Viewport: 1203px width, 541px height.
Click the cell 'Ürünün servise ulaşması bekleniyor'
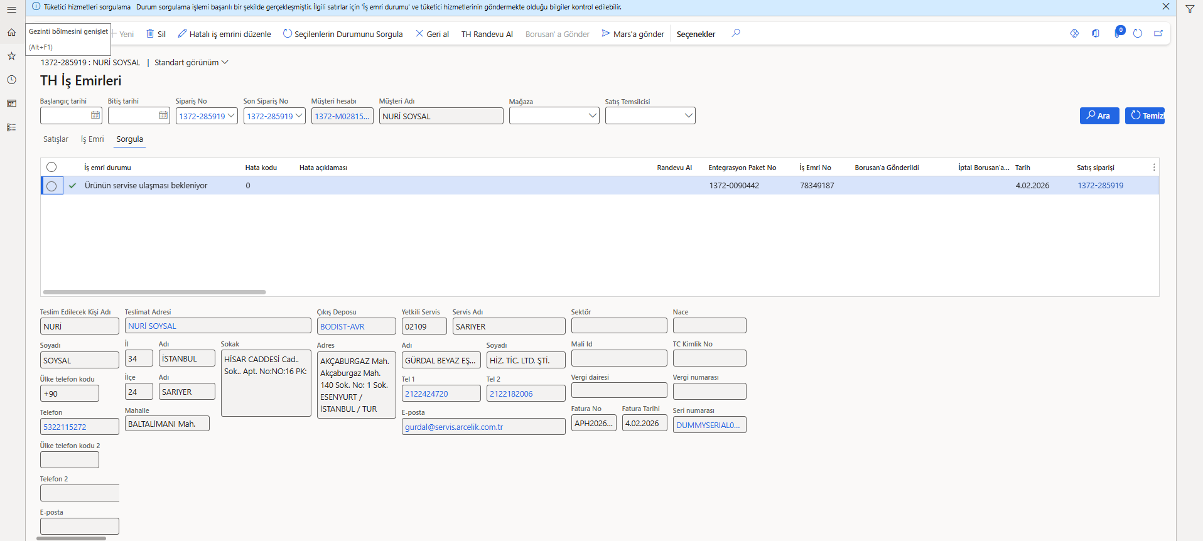(146, 186)
